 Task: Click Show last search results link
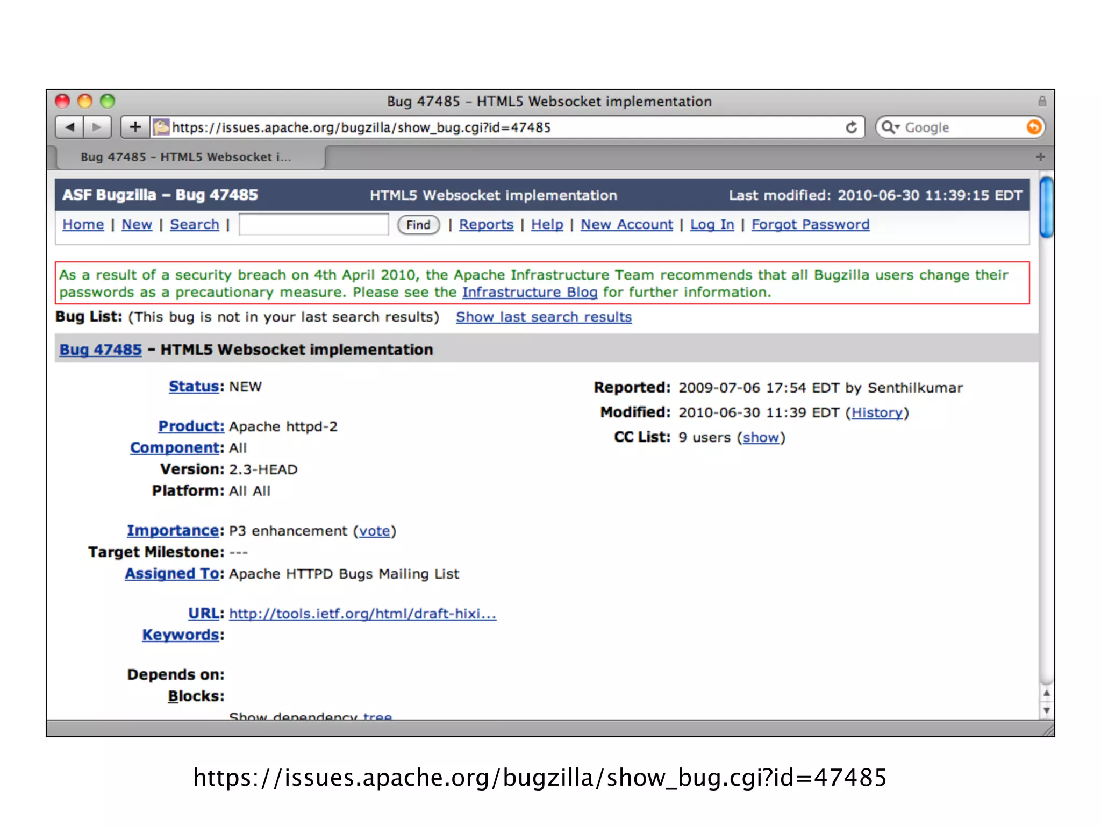pos(544,317)
